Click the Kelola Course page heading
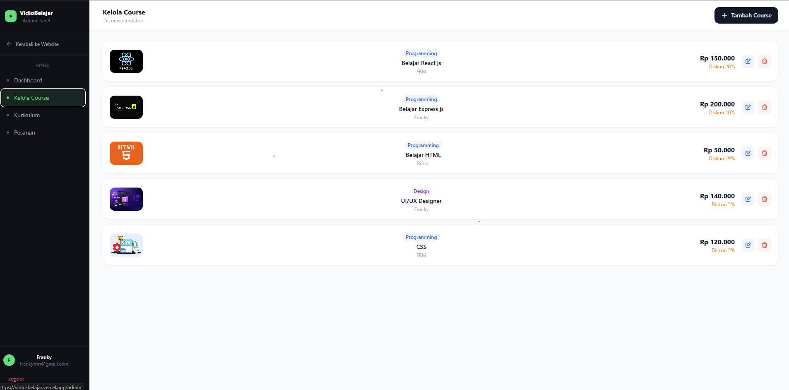Viewport: 789px width, 390px height. pos(124,12)
